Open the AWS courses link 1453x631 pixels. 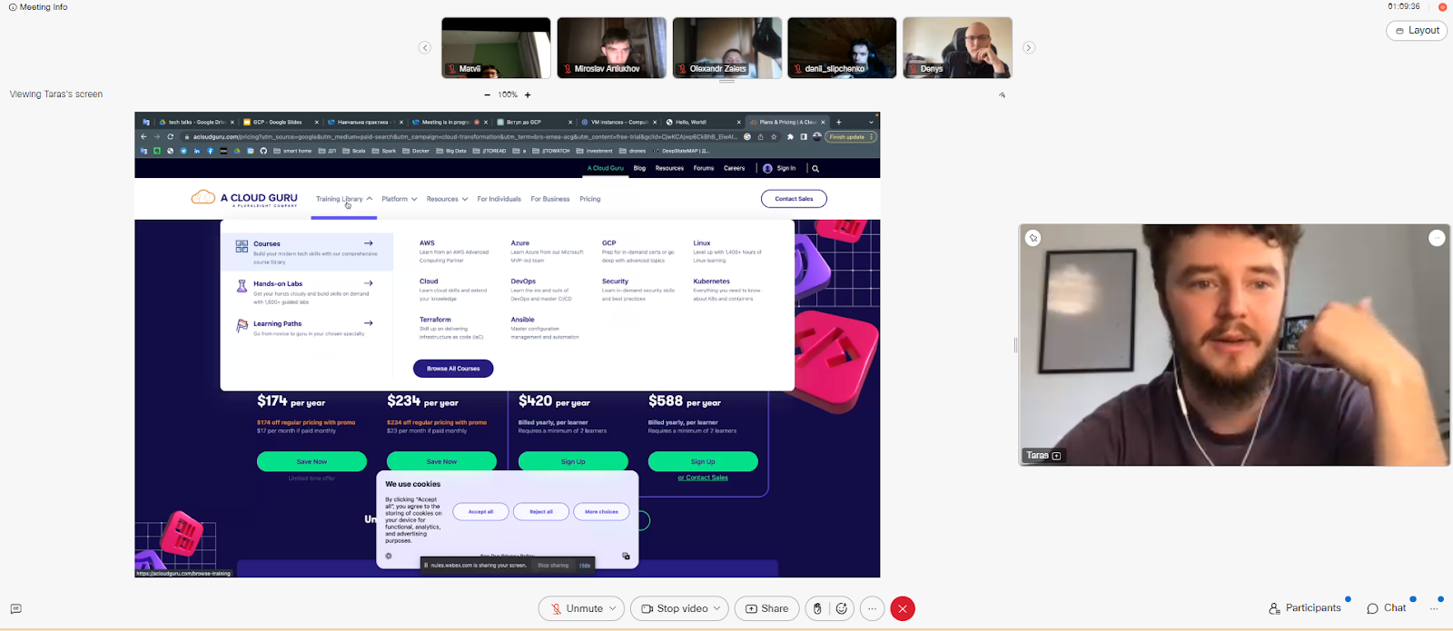(x=427, y=243)
